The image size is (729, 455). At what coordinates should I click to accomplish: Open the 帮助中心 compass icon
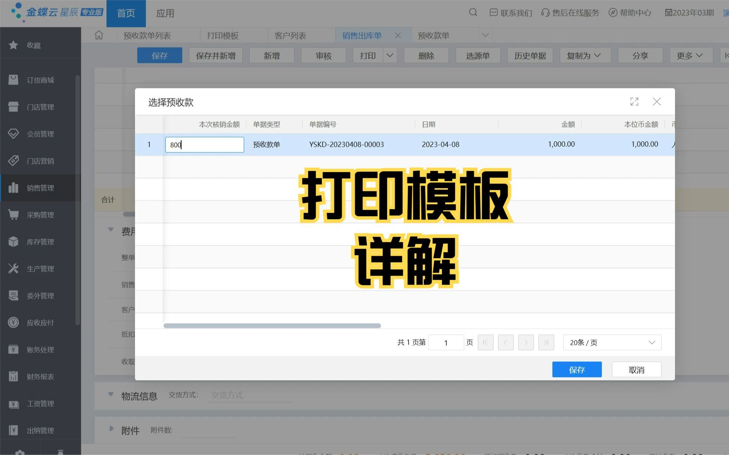click(x=613, y=13)
